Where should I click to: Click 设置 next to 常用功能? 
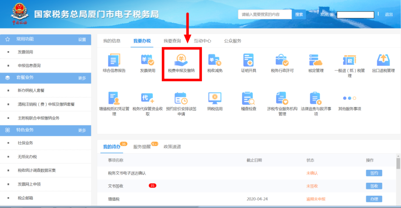point(82,39)
